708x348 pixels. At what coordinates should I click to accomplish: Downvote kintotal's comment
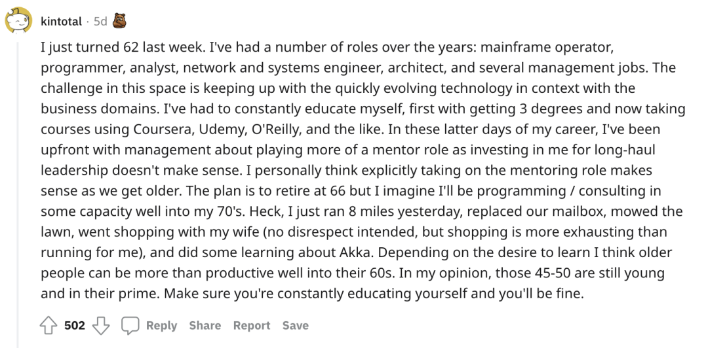point(99,326)
